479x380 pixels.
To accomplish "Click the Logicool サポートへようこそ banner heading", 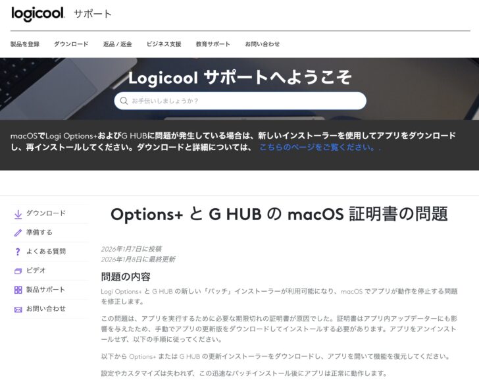I will (240, 77).
